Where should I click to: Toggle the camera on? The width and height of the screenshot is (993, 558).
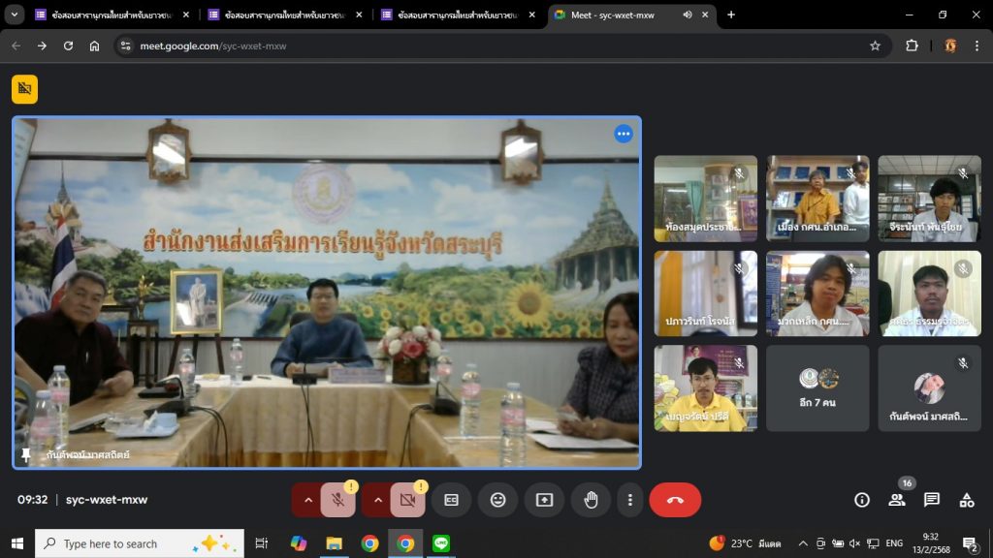point(407,500)
